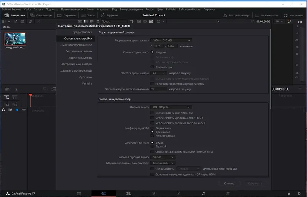Screen dimensions: 307x197
Task: Switch to Управление цветом settings tab
Action: point(79,51)
